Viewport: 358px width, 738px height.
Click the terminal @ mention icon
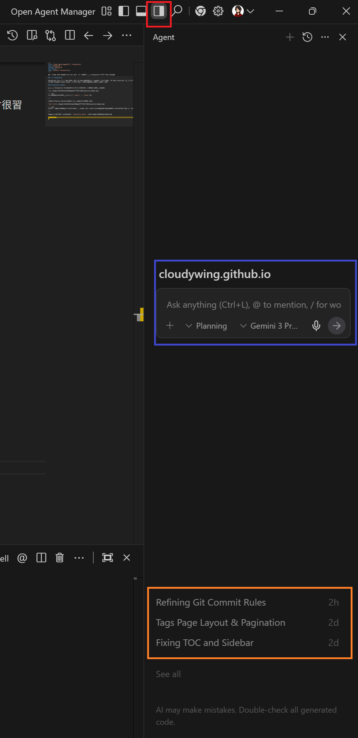(x=22, y=558)
